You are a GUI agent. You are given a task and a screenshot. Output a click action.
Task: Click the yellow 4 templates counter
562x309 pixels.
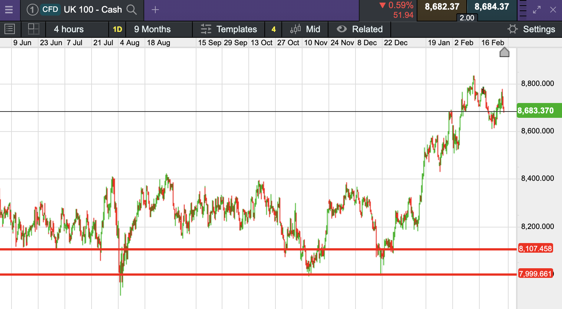point(274,29)
